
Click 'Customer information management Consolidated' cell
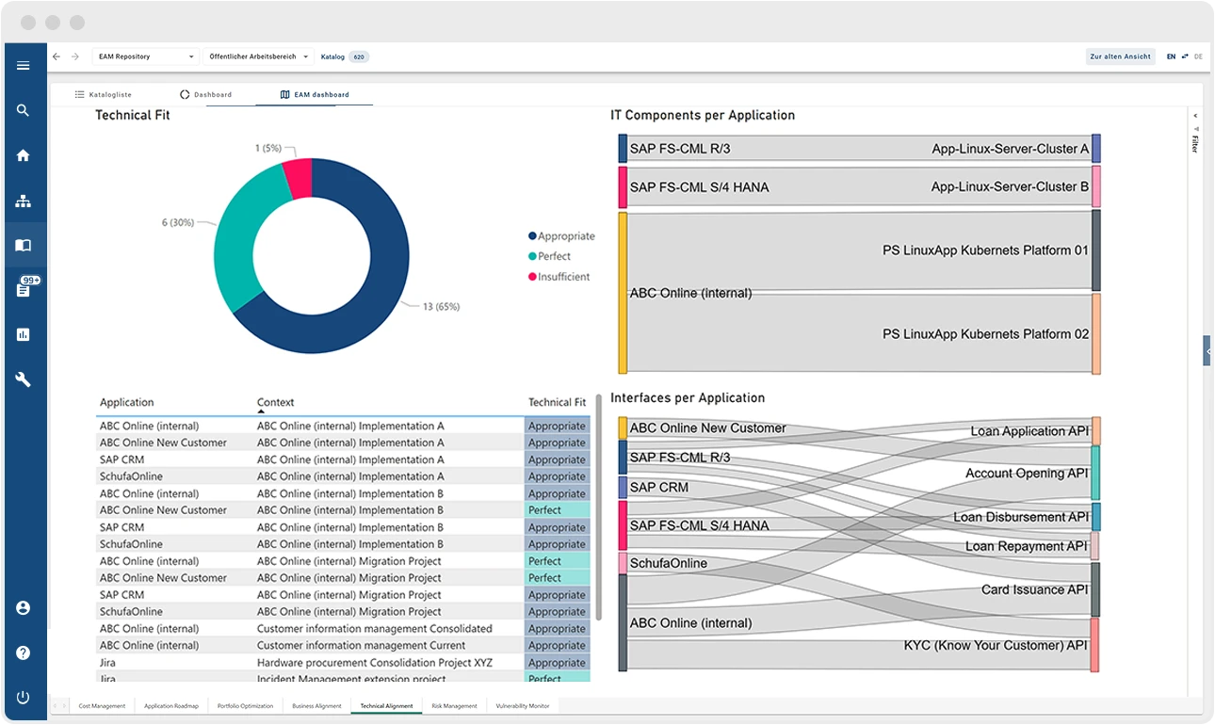375,629
